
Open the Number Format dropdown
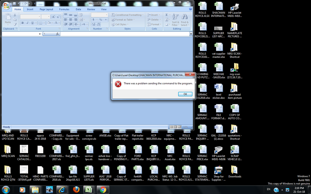pyautogui.click(x=107, y=15)
